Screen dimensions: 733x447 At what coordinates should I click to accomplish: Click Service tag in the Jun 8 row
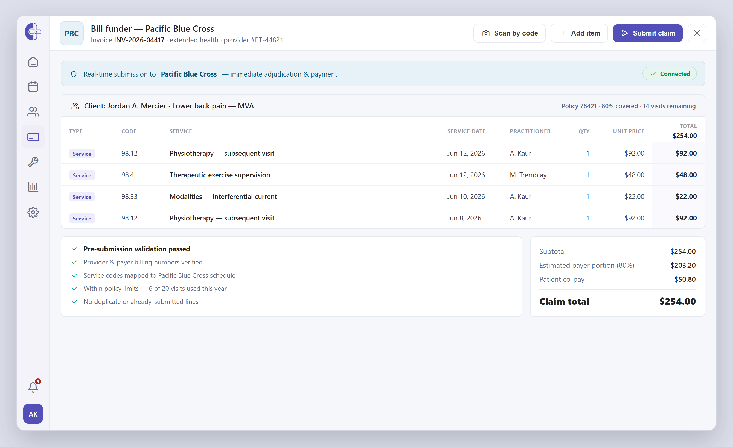(x=82, y=219)
